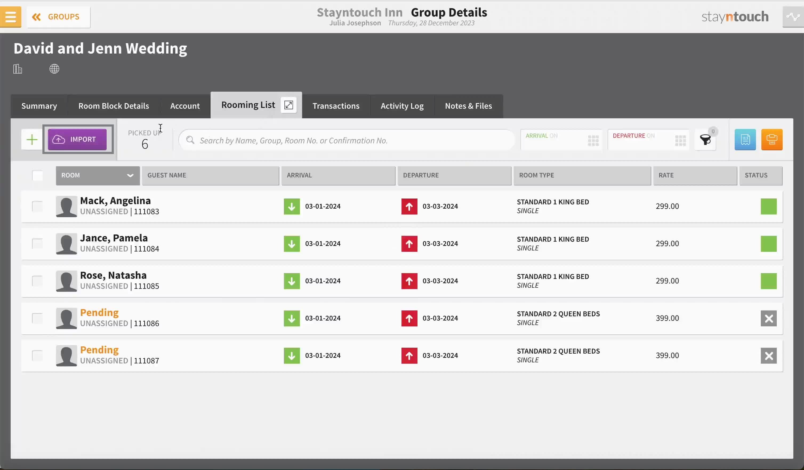Click the Import button
This screenshot has height=470, width=804.
pos(78,139)
